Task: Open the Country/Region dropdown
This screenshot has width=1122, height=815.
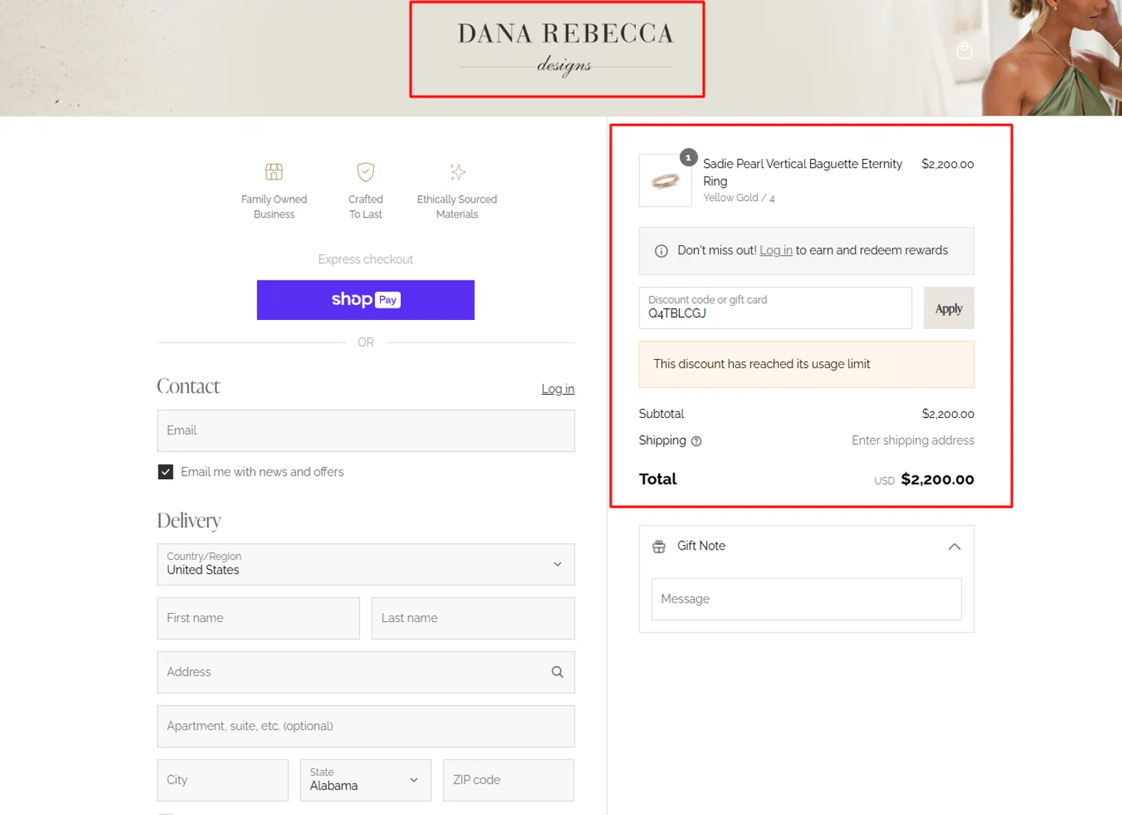Action: [366, 565]
